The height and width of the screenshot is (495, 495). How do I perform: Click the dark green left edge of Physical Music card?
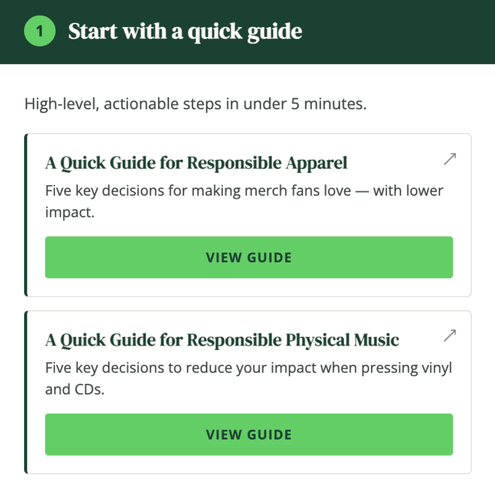(26, 392)
